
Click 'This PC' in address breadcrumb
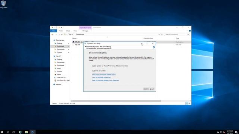(x=71, y=35)
